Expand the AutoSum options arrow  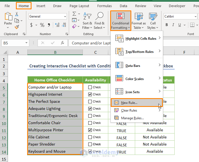point(79,14)
